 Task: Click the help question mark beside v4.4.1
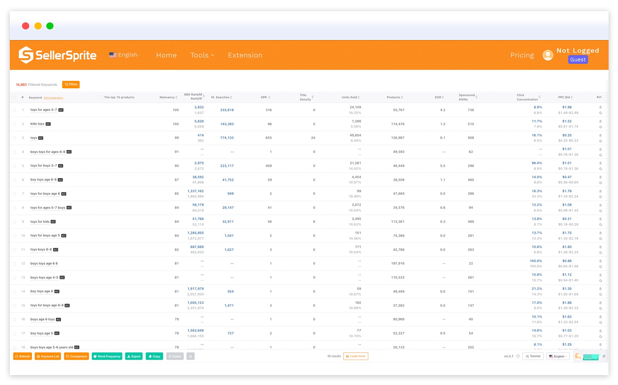[x=518, y=356]
